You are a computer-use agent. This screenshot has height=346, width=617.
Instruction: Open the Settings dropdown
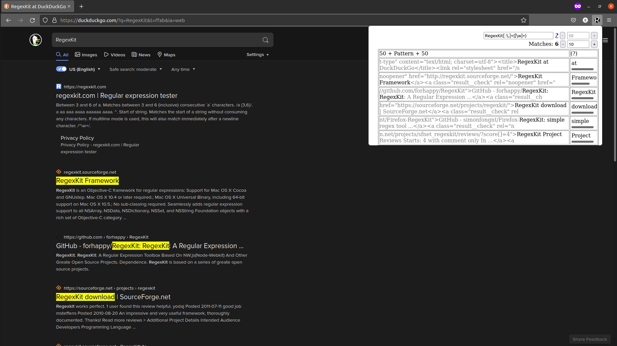pos(258,55)
